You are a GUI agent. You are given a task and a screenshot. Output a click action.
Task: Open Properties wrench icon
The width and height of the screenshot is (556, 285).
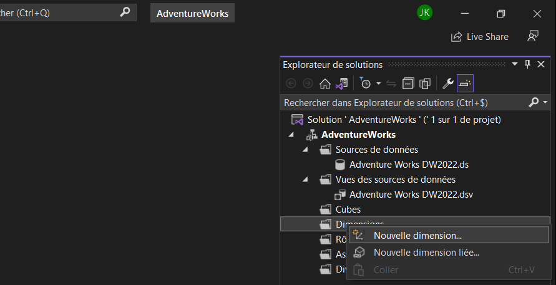point(448,84)
